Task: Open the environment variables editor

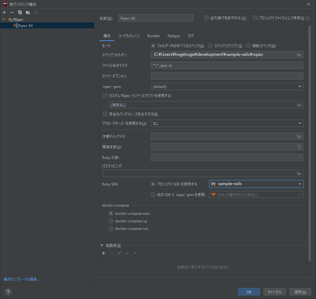Action: tap(299, 147)
